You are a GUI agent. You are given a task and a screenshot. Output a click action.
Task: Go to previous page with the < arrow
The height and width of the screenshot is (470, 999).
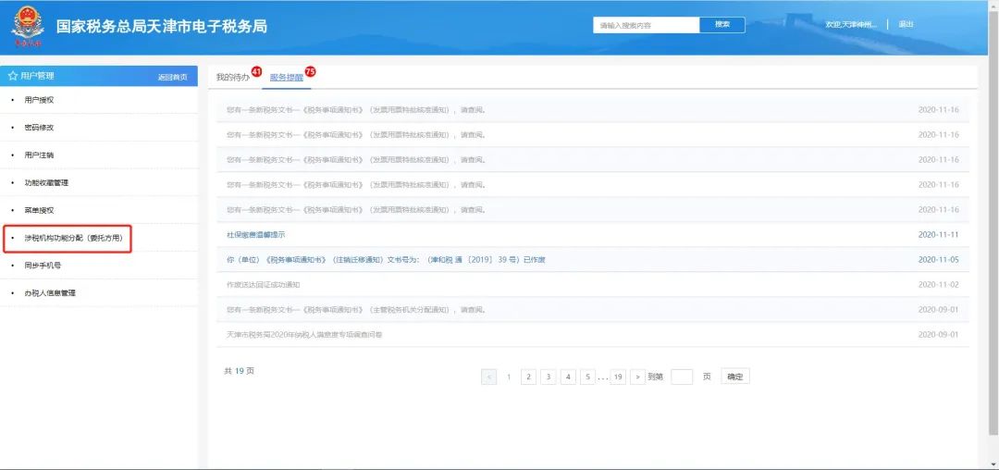pos(488,377)
